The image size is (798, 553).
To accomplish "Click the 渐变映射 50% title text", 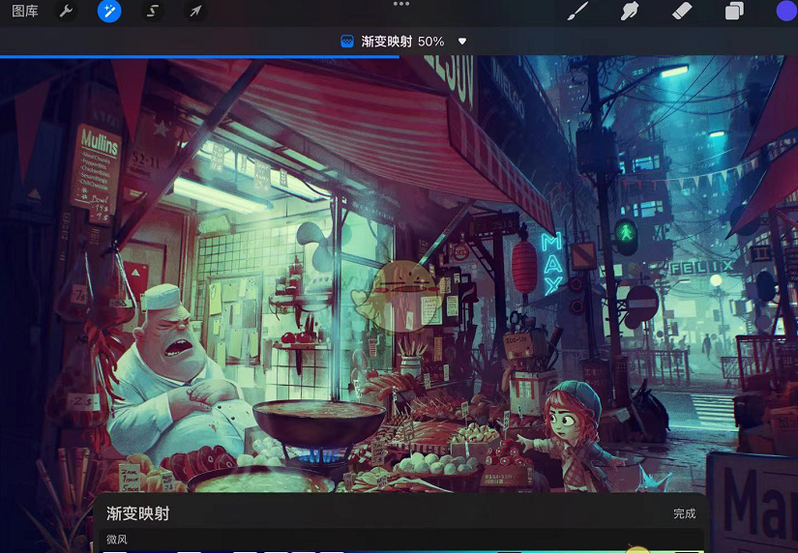I will 402,42.
